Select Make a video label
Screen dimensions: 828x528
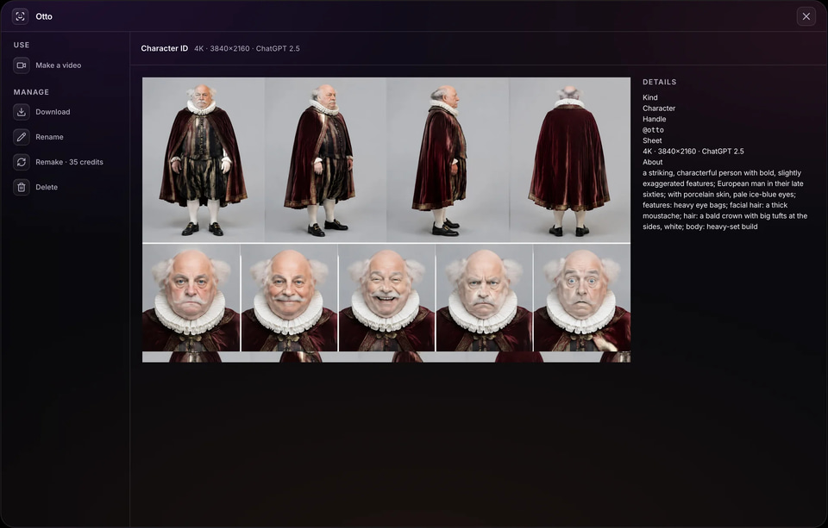pyautogui.click(x=58, y=65)
